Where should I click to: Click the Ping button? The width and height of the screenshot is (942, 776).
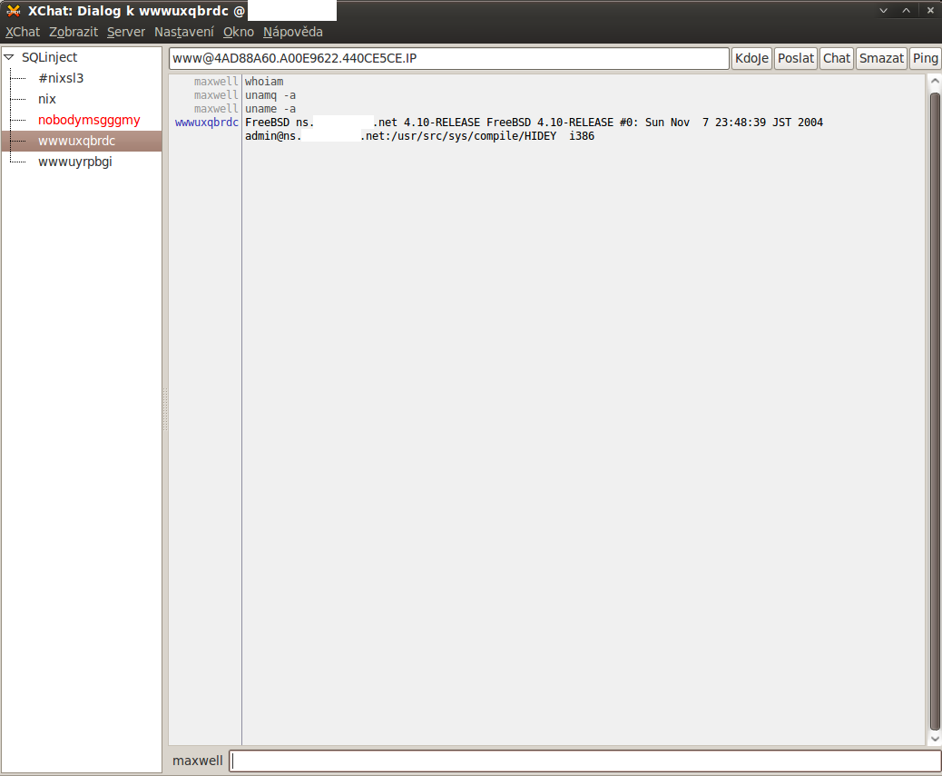pos(925,58)
